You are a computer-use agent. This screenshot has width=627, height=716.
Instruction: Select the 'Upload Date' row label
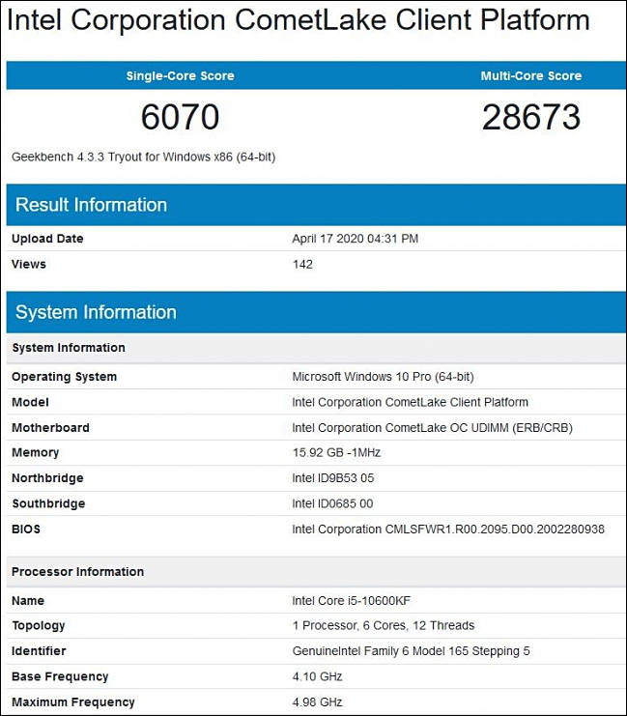[47, 239]
